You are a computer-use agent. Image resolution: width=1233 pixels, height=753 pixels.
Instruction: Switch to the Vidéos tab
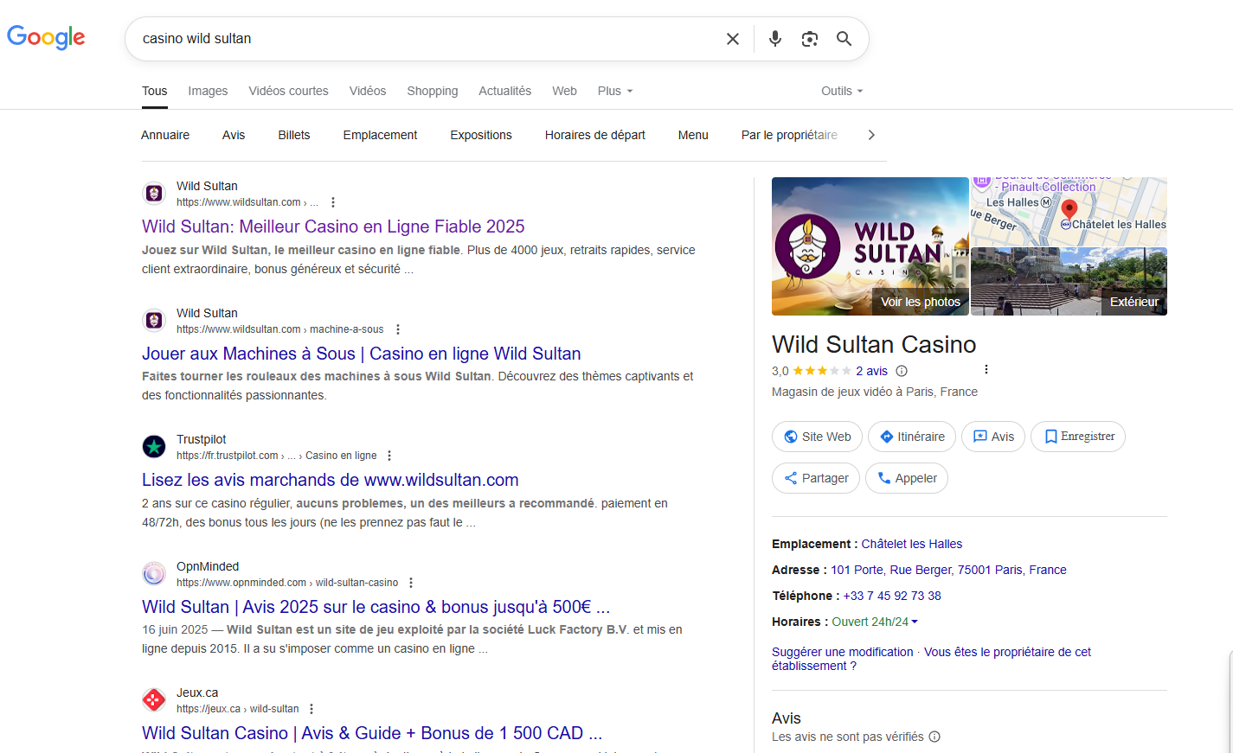(368, 91)
